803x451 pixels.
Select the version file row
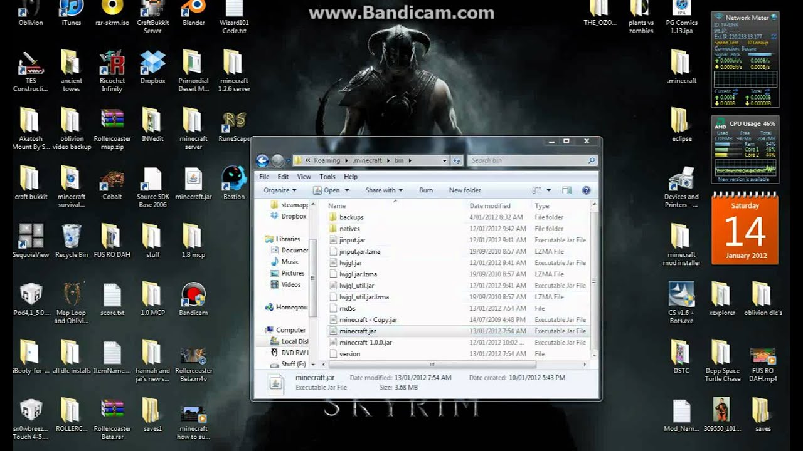pos(457,354)
